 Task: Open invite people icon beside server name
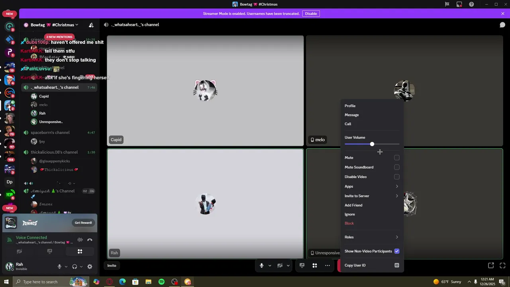click(x=91, y=25)
